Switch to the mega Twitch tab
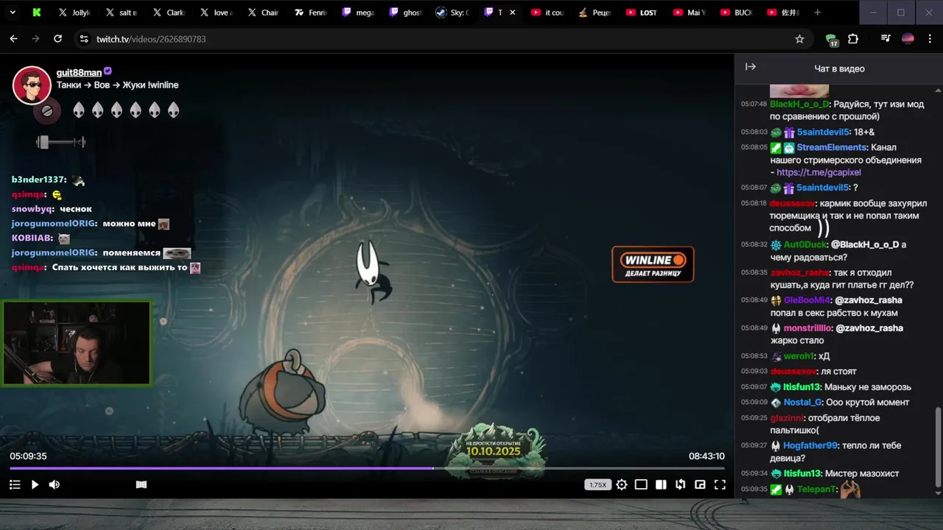This screenshot has height=530, width=943. point(357,13)
